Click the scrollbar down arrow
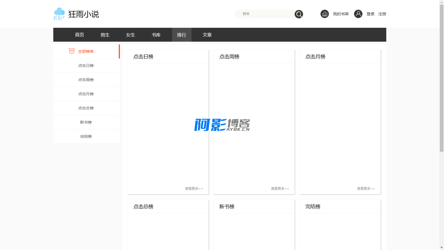444x250 pixels. tap(441, 248)
